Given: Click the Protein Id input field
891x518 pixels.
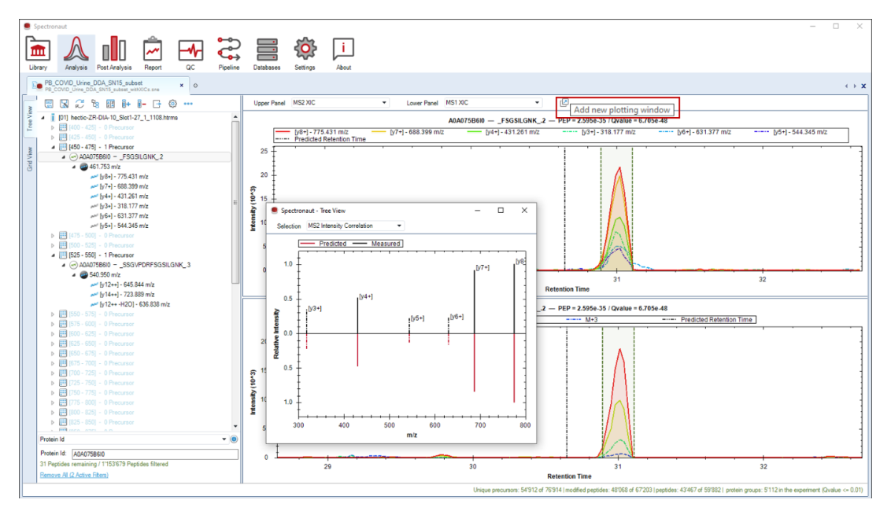Looking at the screenshot, I should [x=154, y=454].
